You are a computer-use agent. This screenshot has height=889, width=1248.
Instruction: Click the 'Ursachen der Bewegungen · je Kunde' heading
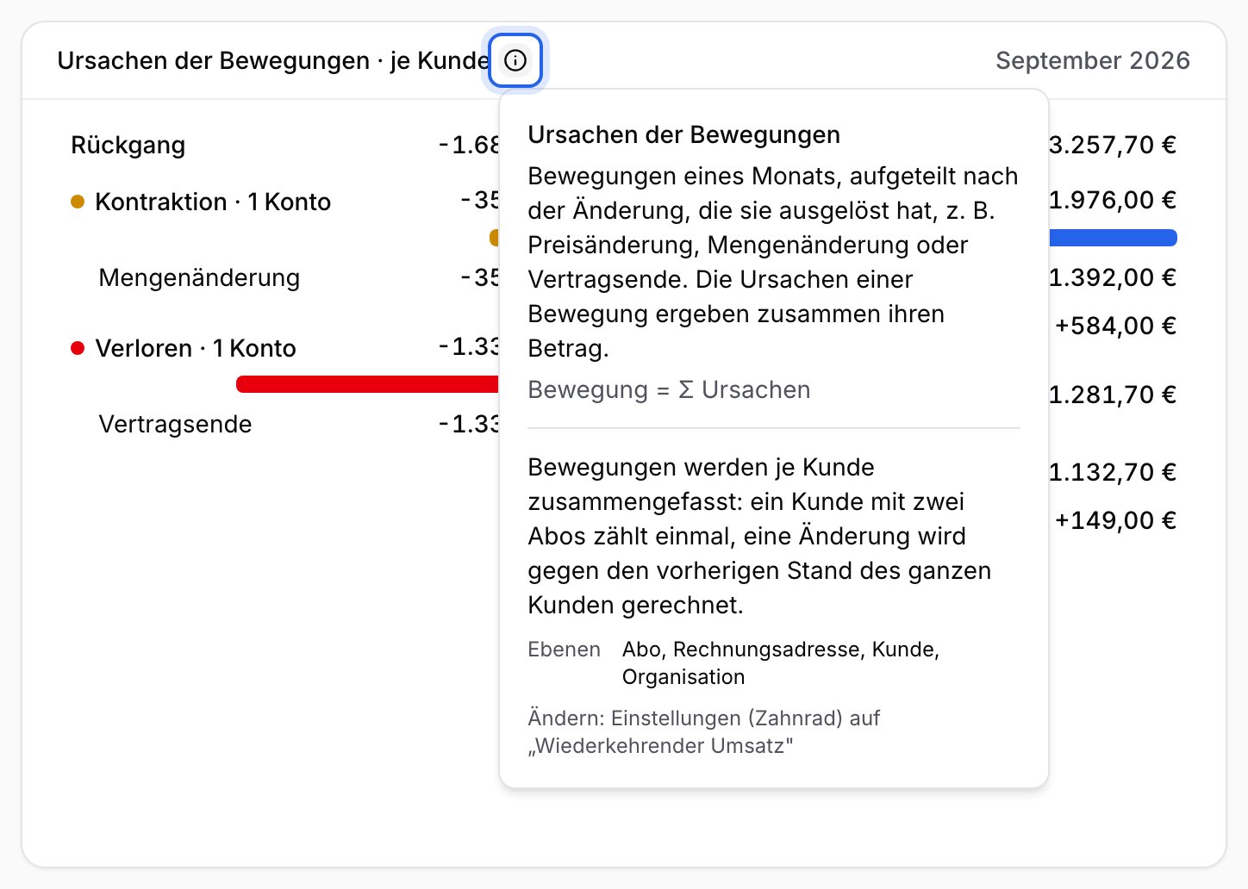coord(273,60)
